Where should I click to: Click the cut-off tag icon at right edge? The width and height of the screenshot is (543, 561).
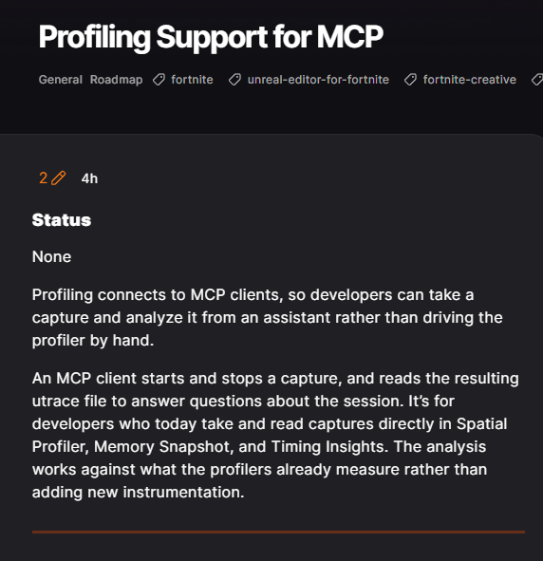[x=537, y=80]
